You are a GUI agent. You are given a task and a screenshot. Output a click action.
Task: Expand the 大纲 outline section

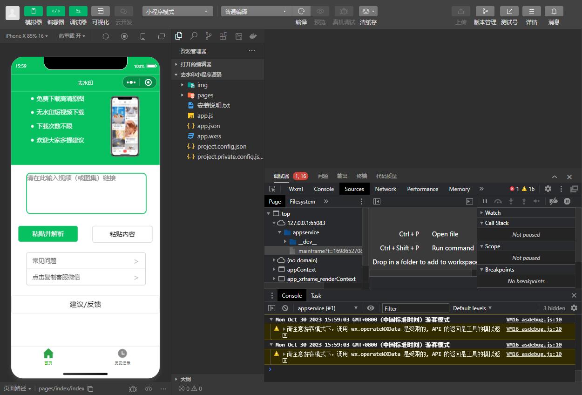tap(217, 379)
